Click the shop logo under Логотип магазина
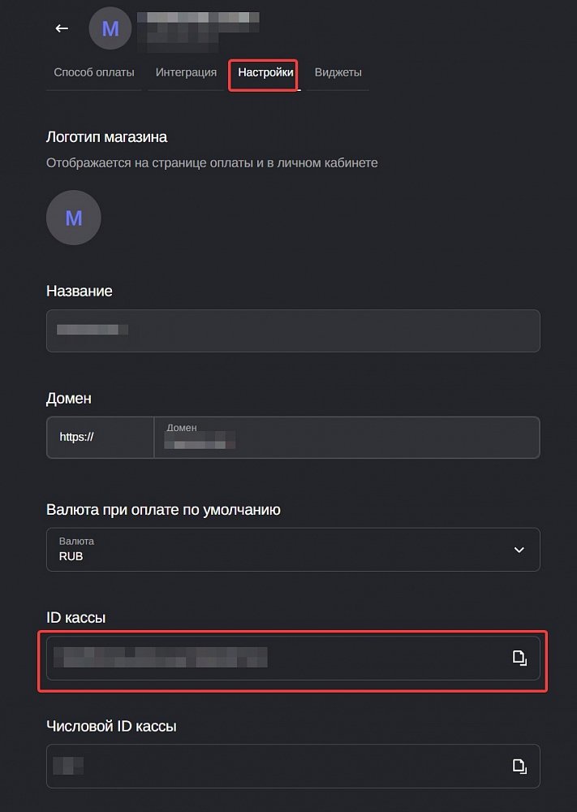Image resolution: width=577 pixels, height=812 pixels. click(x=73, y=218)
